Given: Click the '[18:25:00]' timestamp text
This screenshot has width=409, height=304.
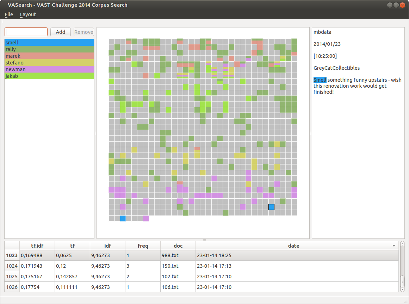Looking at the screenshot, I should 325,56.
